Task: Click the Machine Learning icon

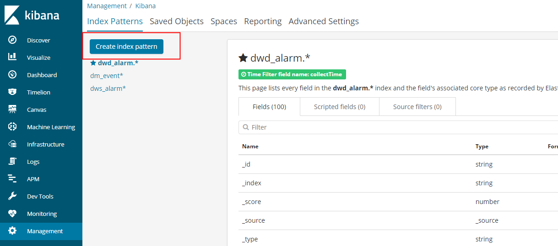Action: click(12, 127)
